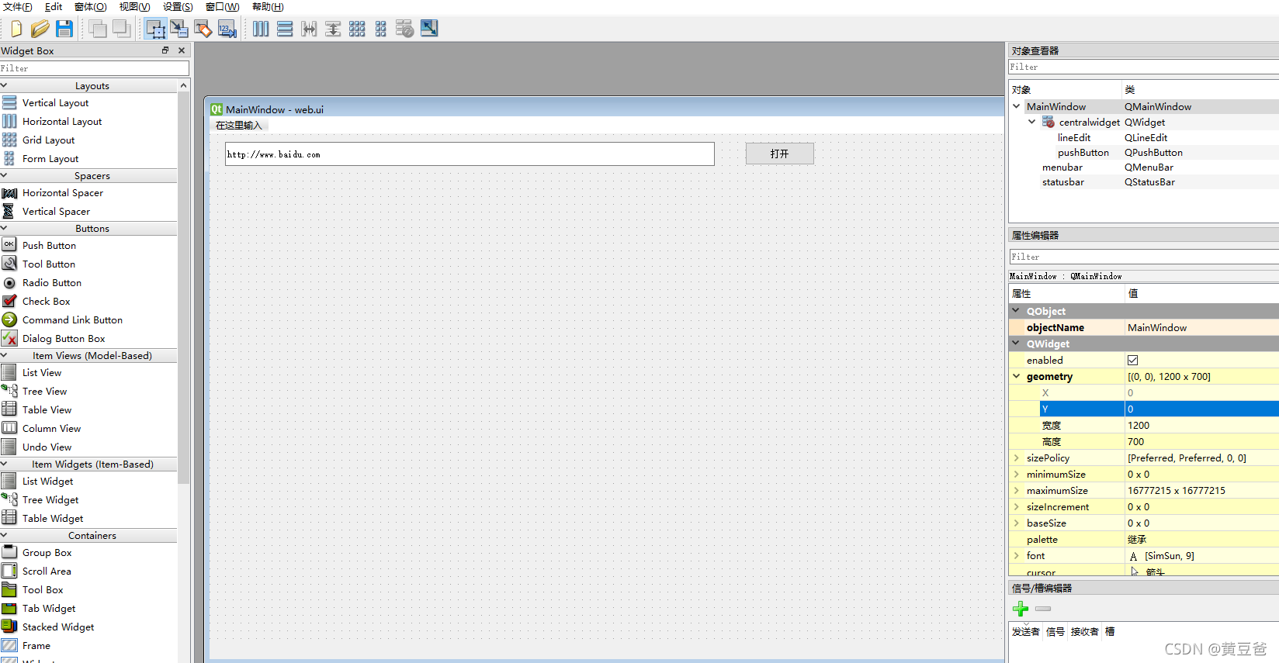Apply Lay Out in a Form Layout icon
Viewport: 1279px width, 663px height.
coord(380,29)
